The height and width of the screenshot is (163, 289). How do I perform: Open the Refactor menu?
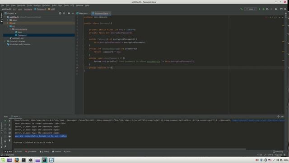tap(46, 5)
